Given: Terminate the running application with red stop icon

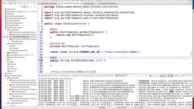Looking at the screenshot, I should 150,76.
